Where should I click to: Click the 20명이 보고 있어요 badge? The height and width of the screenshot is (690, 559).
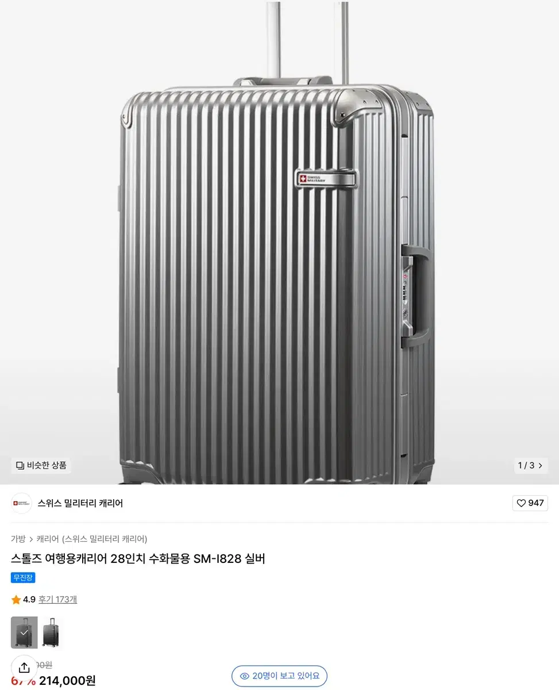pos(279,676)
